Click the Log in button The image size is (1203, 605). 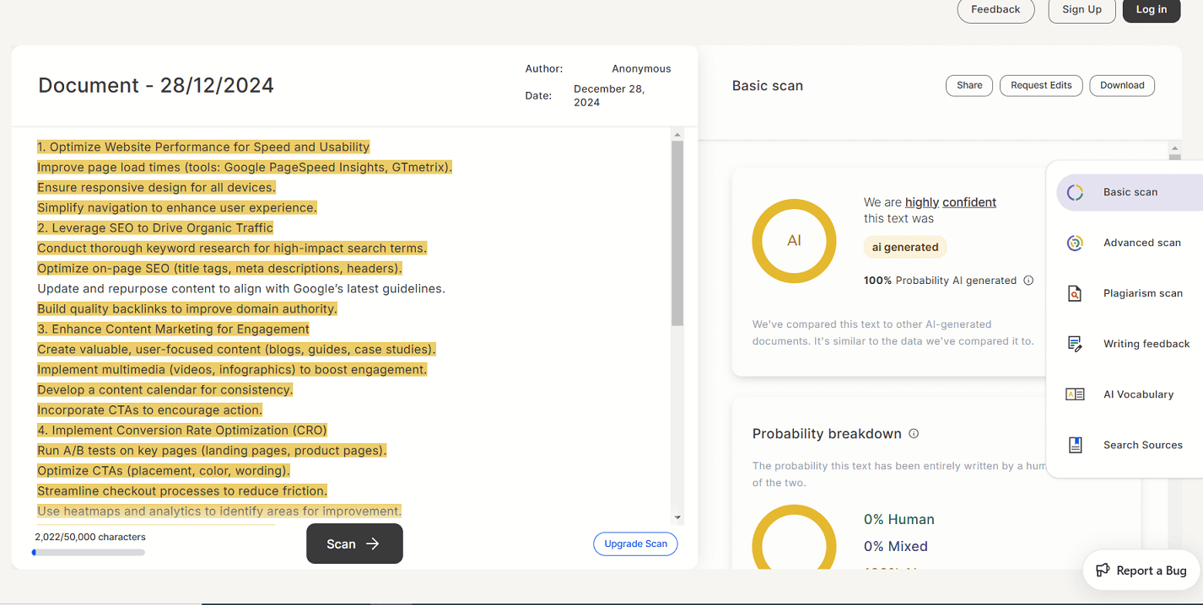[x=1151, y=10]
